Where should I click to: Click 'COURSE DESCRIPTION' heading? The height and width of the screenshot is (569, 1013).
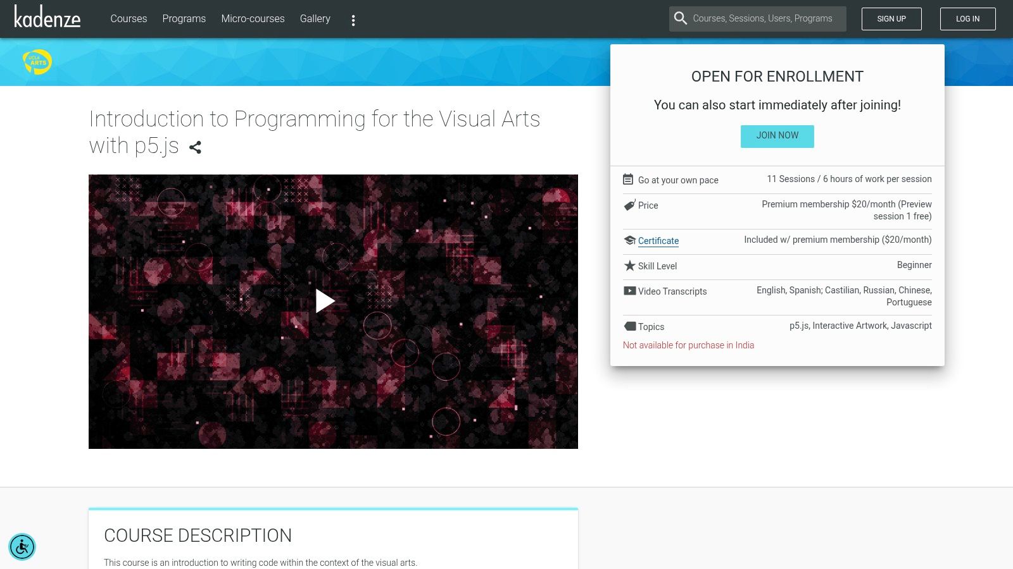click(198, 535)
